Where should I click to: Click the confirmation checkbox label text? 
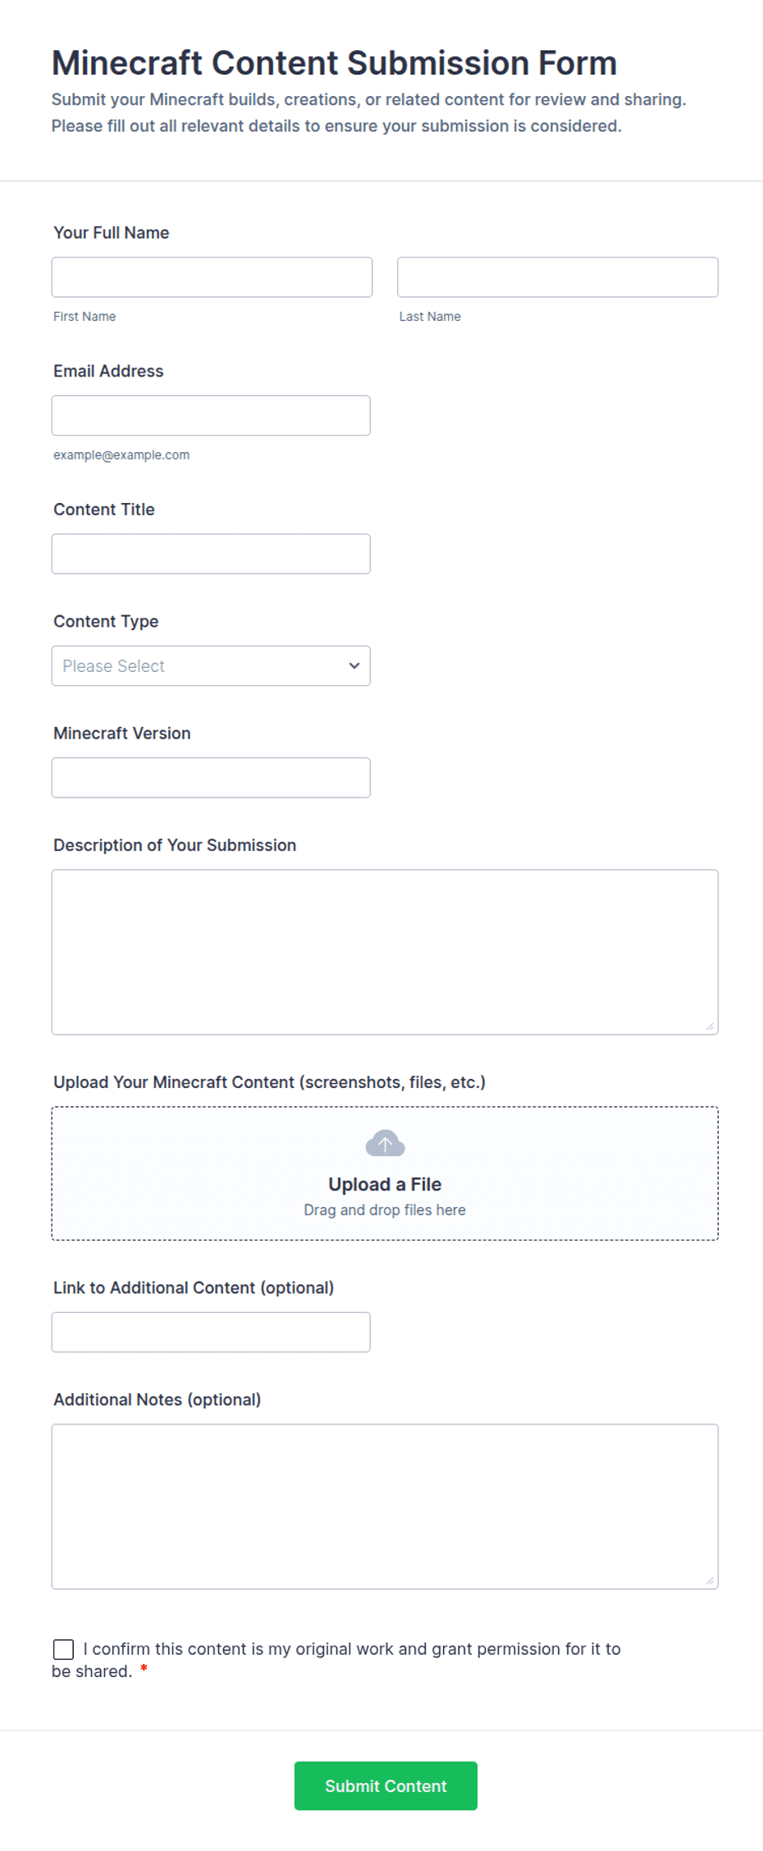pos(336,1660)
